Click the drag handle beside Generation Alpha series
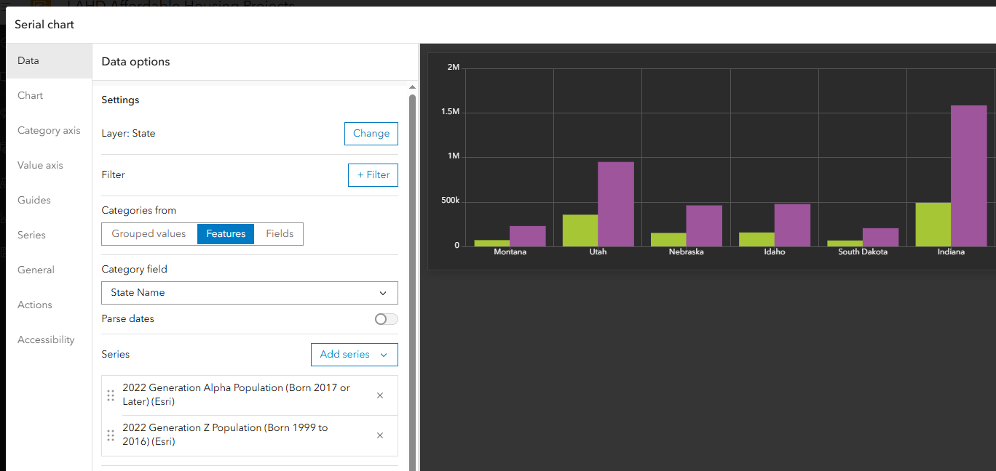This screenshot has width=996, height=471. click(x=111, y=395)
